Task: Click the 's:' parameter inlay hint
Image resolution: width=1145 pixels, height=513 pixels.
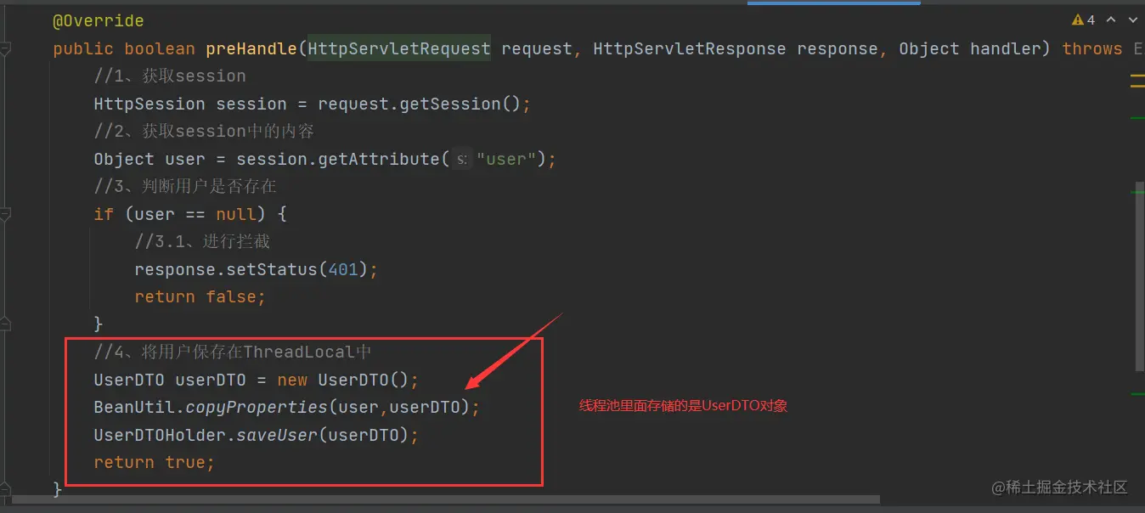Action: pyautogui.click(x=461, y=159)
